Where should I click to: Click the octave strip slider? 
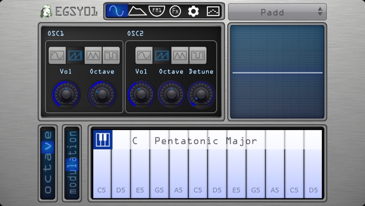click(48, 163)
